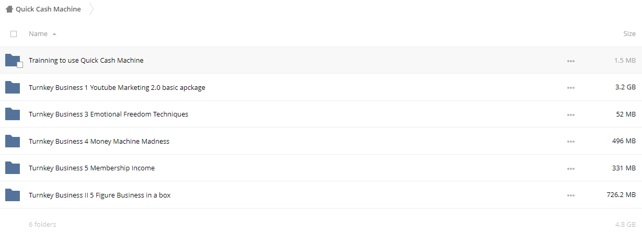
Task: Expand actions menu for Membership Income folder
Action: 570,168
